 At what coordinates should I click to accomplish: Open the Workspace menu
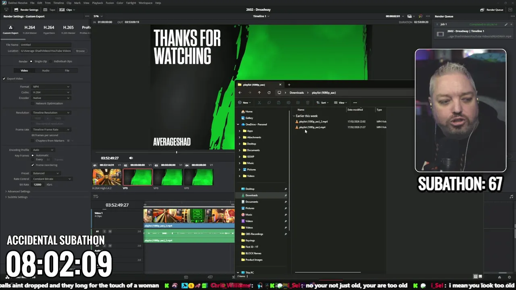coord(146,3)
